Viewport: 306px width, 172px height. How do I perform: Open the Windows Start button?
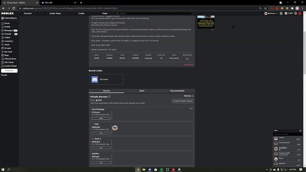coord(3,170)
